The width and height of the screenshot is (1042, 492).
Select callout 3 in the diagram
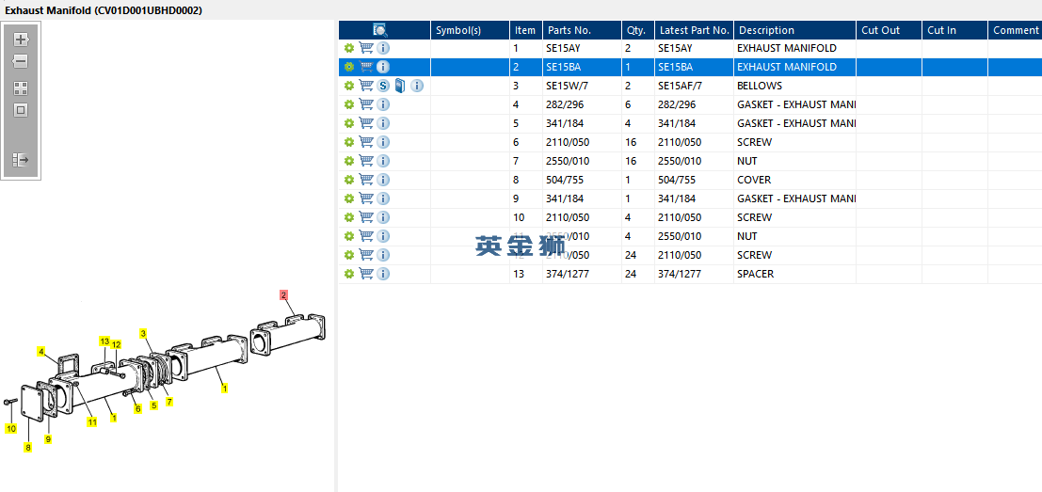click(143, 333)
